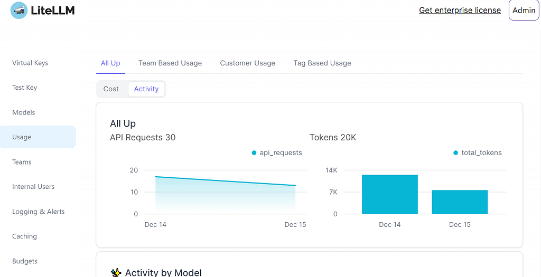
Task: Open the Models sidebar item
Action: pos(23,112)
